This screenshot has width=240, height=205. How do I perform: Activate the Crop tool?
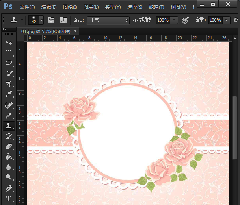point(9,84)
